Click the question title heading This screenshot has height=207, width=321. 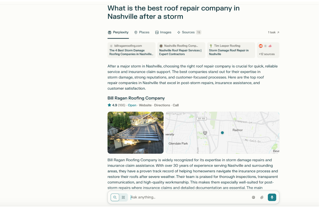pos(174,12)
